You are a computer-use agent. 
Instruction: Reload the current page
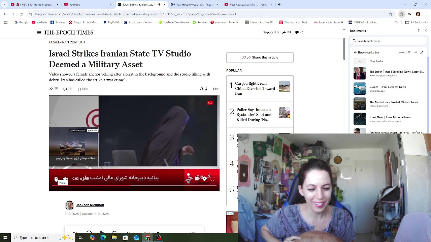click(x=21, y=14)
